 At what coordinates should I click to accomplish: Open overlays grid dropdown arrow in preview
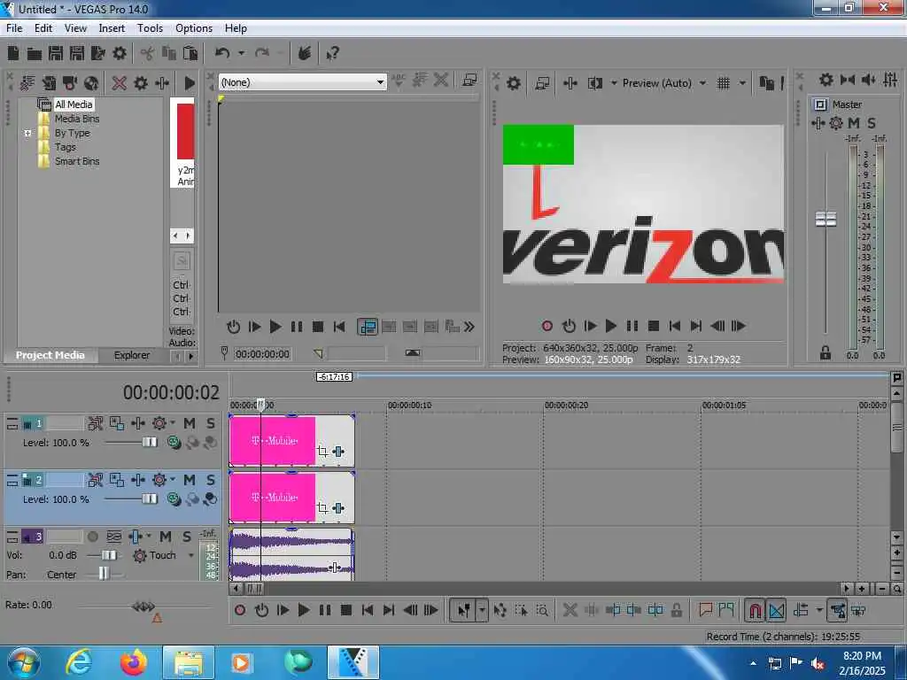coord(742,83)
